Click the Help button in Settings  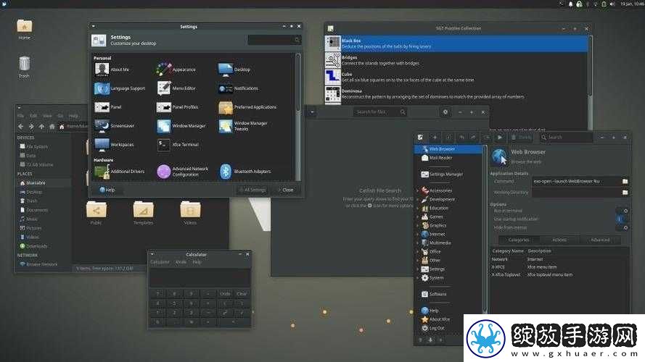[x=107, y=190]
